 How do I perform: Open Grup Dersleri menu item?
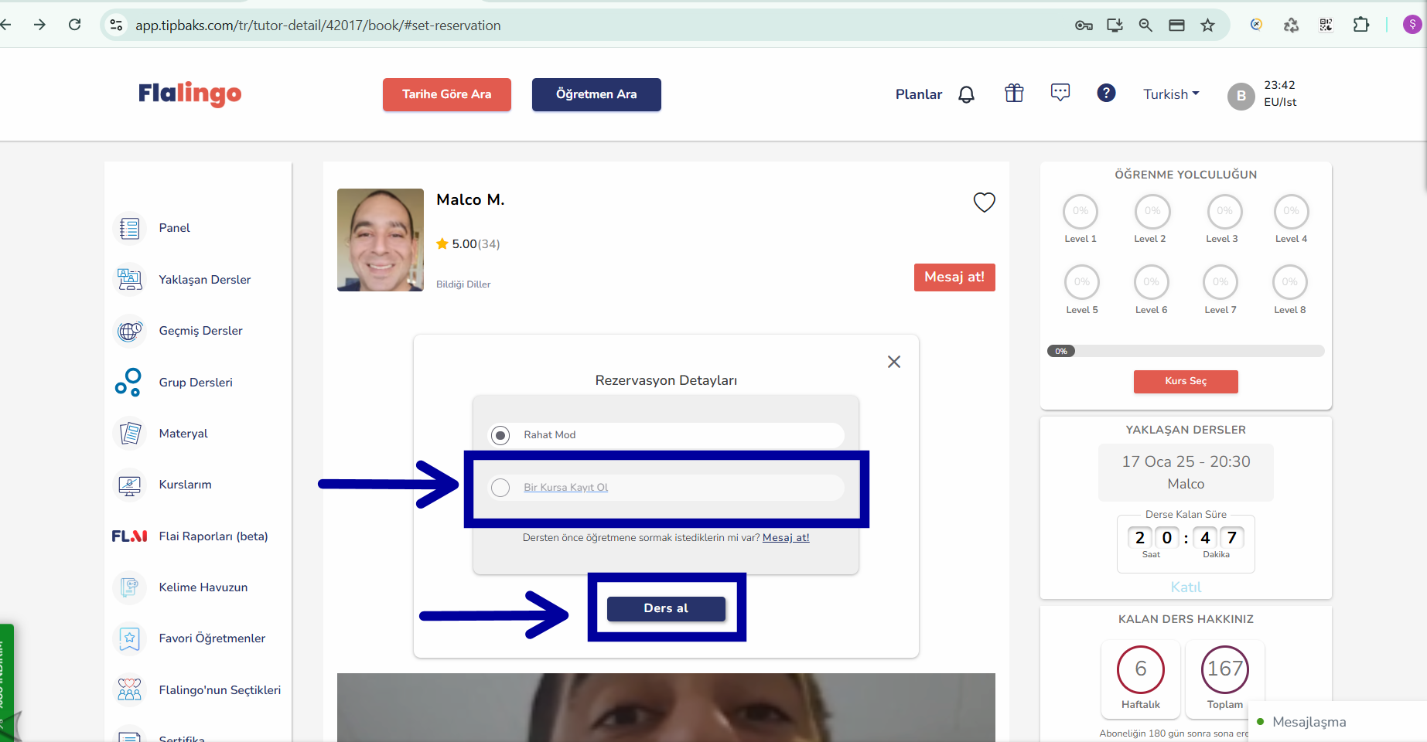click(x=196, y=383)
